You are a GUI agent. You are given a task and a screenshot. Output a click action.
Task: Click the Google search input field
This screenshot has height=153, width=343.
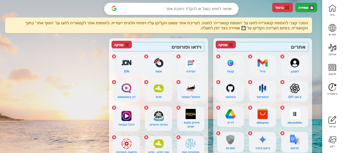tap(171, 9)
